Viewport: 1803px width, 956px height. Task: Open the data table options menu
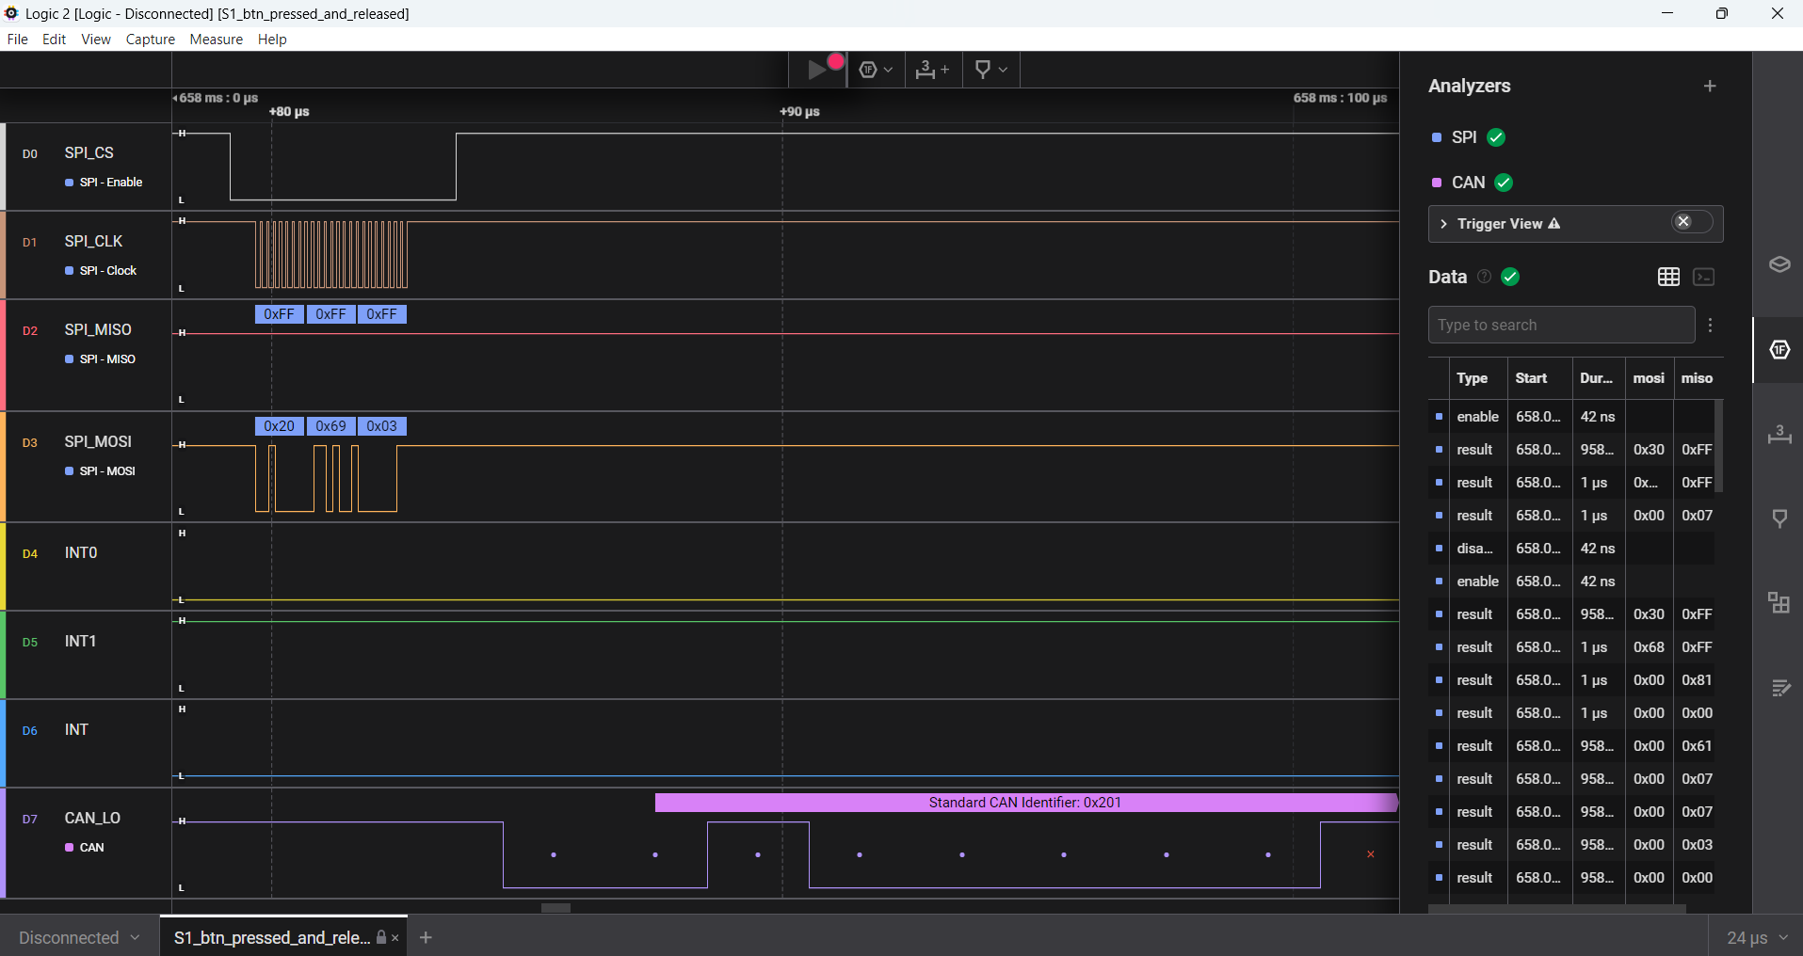pyautogui.click(x=1710, y=325)
